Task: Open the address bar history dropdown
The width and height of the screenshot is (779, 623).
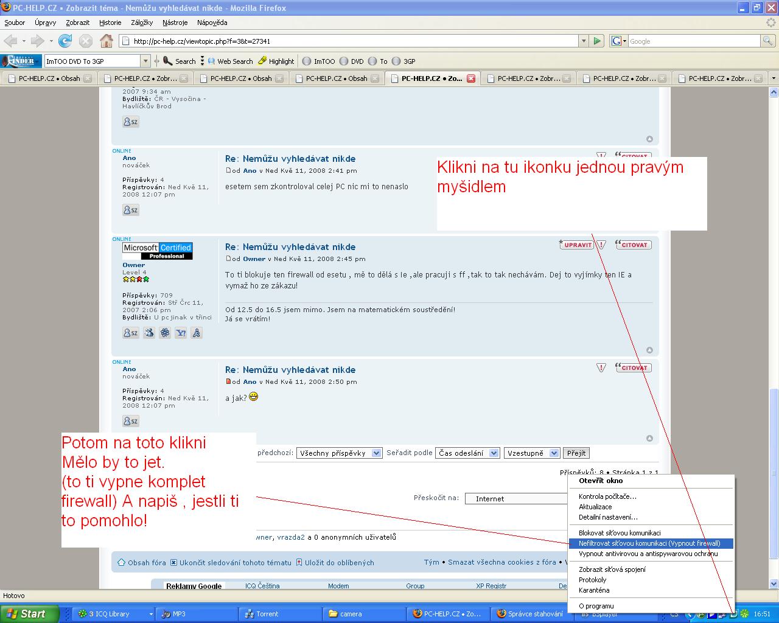Action: [x=584, y=41]
